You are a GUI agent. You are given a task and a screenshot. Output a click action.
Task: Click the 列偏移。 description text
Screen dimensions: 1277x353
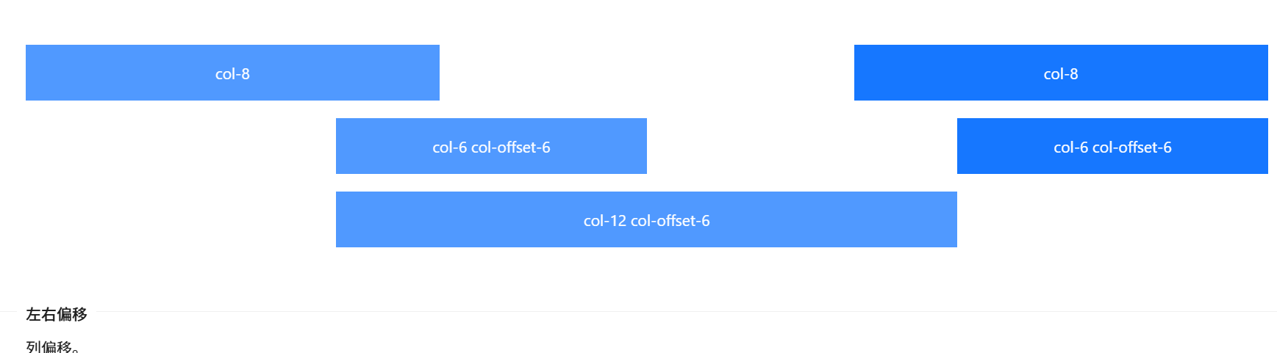(53, 346)
